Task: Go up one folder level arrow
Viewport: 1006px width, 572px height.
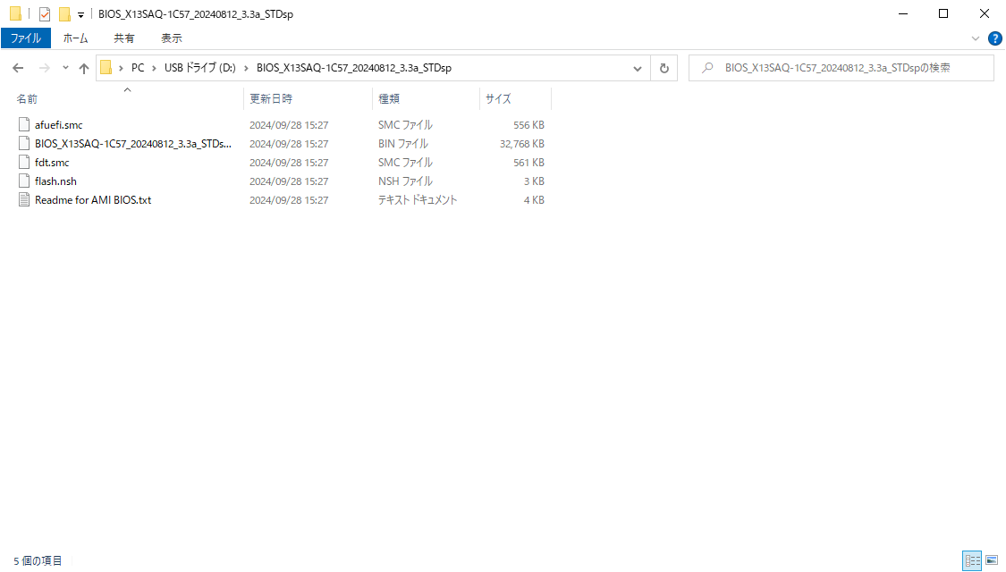Action: coord(84,68)
